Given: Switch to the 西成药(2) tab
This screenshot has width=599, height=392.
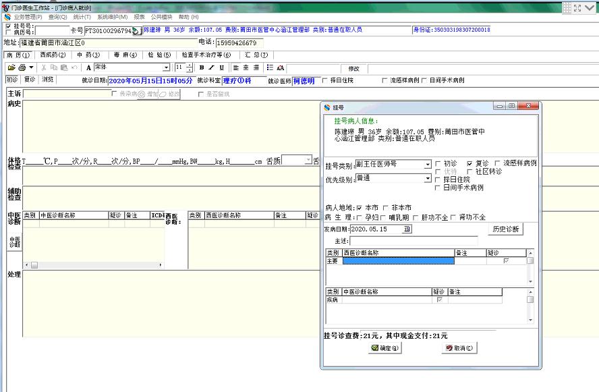Looking at the screenshot, I should tap(53, 55).
